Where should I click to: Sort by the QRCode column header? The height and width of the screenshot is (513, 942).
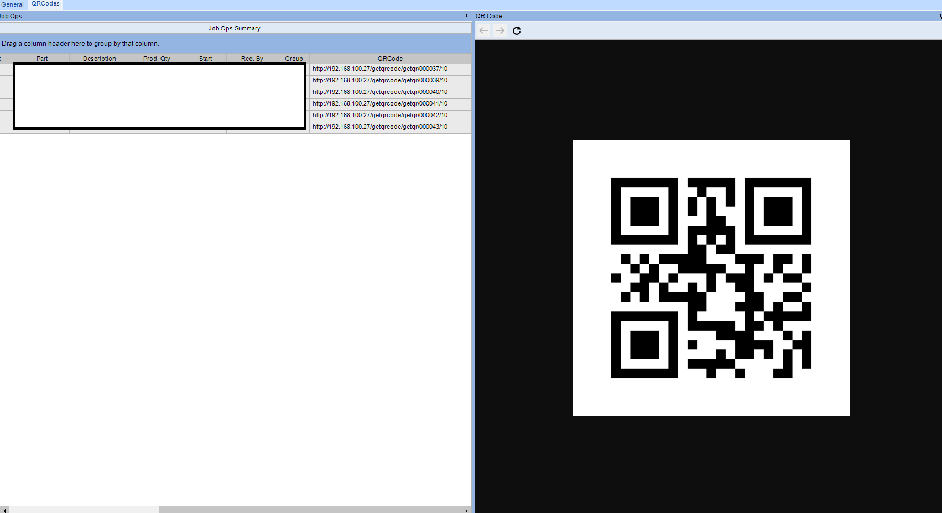(x=390, y=59)
